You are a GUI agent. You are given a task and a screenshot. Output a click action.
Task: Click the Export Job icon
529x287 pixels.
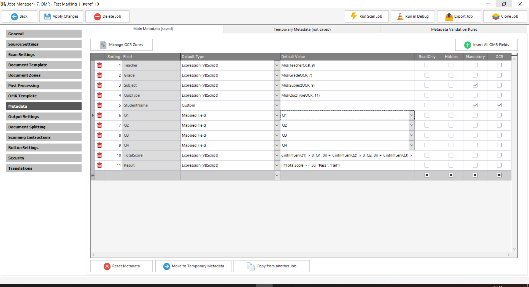pyautogui.click(x=449, y=17)
